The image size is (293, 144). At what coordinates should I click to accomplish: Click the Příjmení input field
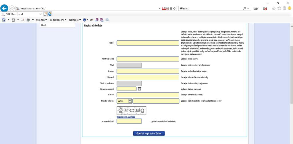tap(148, 77)
